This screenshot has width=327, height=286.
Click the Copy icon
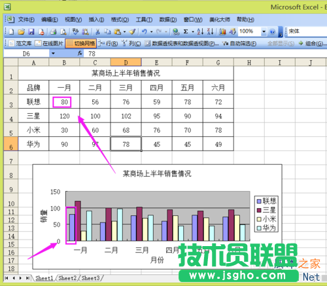point(107,32)
